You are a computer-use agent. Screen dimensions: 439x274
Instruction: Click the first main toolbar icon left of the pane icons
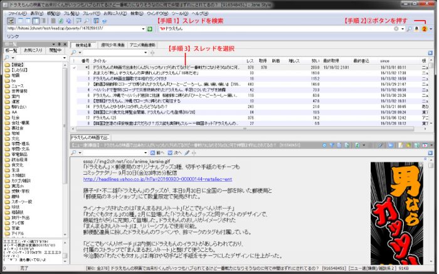11,21
